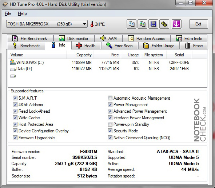This screenshot has height=188, width=215.
Task: Click the copy text to clipboard icon
Action: [x=131, y=24]
